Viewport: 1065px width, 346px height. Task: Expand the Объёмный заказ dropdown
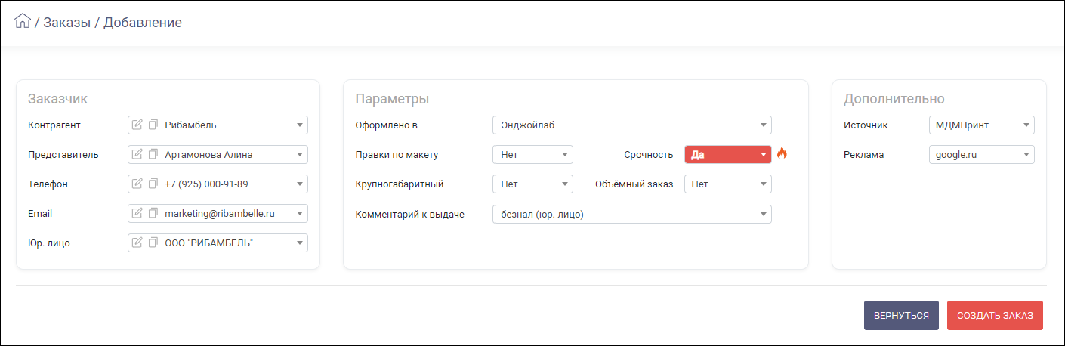(728, 184)
